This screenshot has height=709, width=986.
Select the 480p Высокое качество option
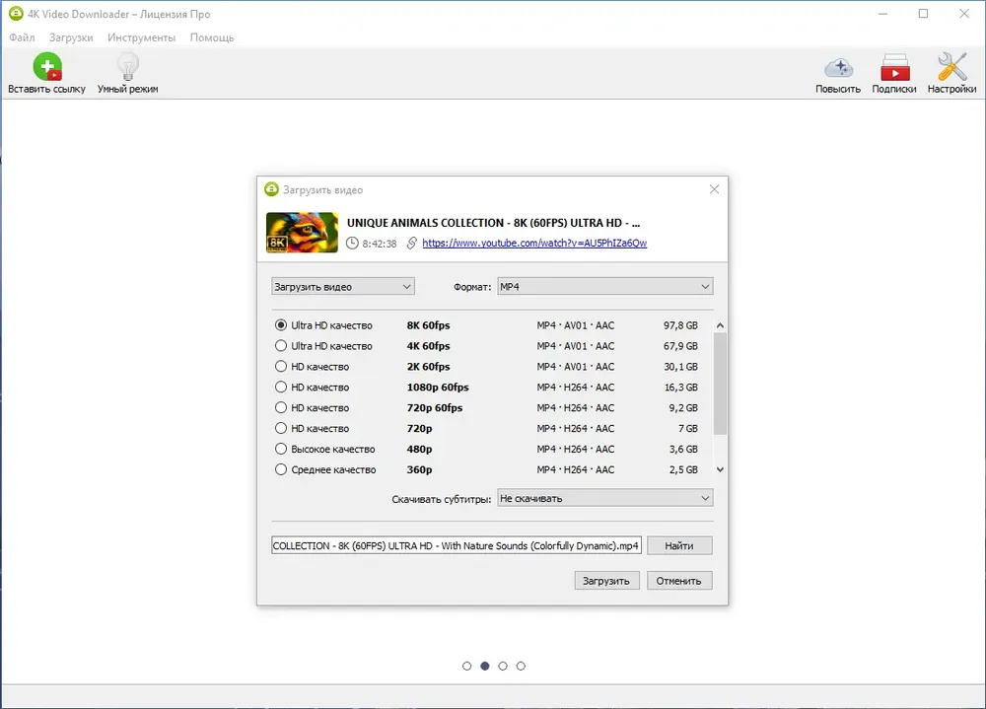pos(281,449)
